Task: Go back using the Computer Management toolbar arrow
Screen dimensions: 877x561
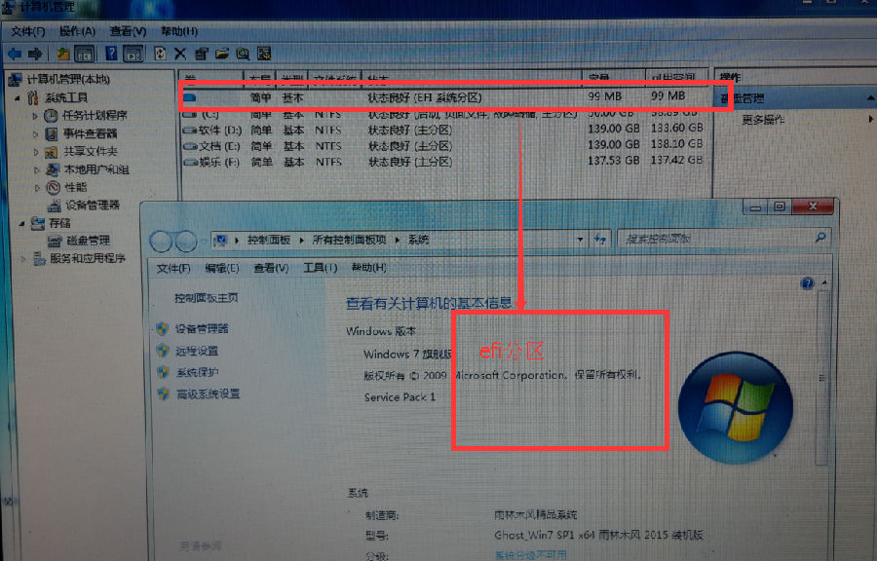Action: 15,54
